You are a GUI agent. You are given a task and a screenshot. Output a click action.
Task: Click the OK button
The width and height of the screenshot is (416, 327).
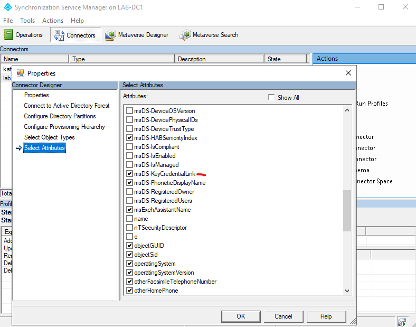[241, 316]
